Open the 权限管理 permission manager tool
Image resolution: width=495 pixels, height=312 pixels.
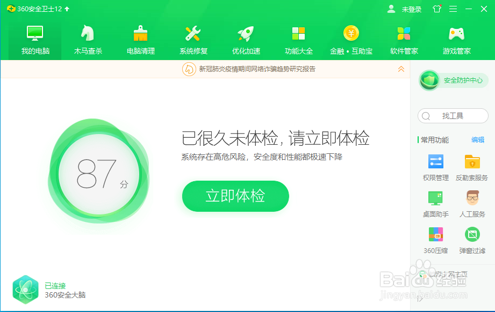435,167
